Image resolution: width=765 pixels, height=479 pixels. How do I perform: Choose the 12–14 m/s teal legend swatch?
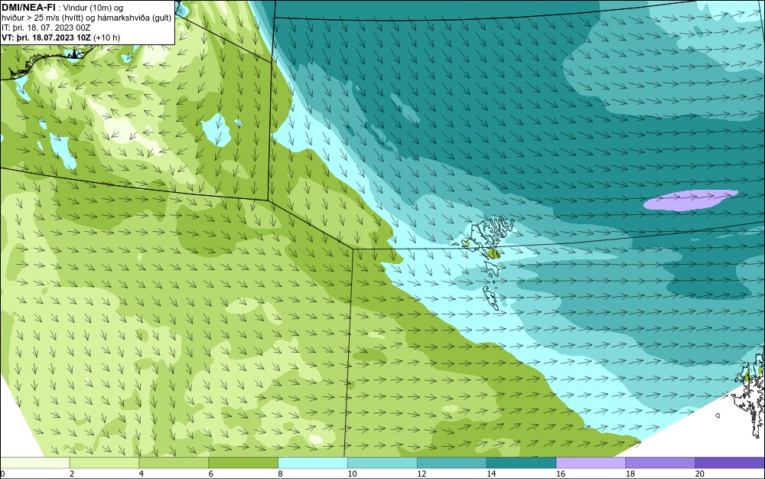pyautogui.click(x=452, y=463)
